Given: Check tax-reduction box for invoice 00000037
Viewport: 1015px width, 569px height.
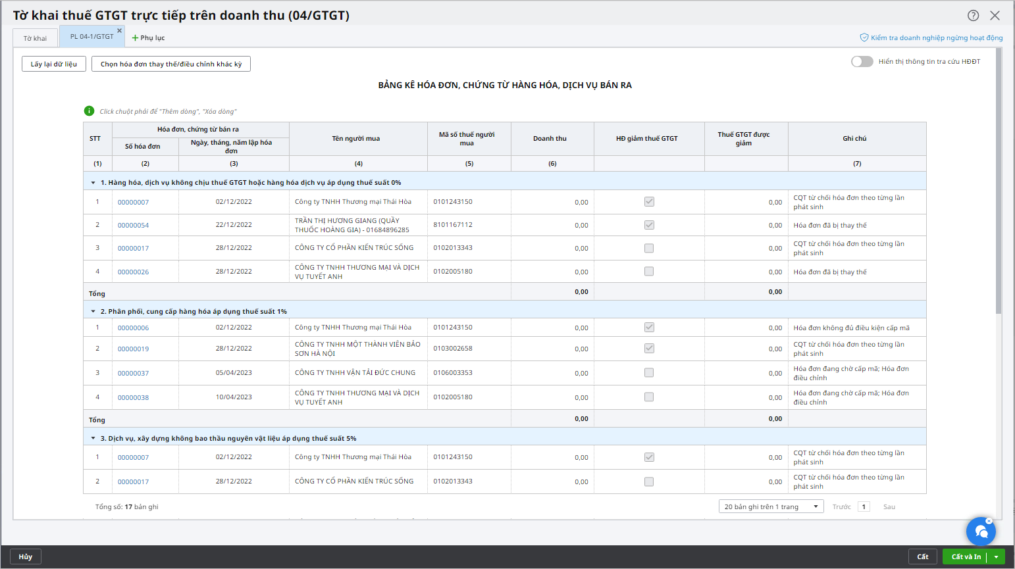Looking at the screenshot, I should 649,372.
